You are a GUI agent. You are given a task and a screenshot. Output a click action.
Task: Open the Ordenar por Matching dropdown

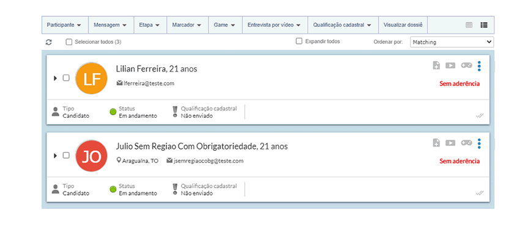tap(451, 42)
